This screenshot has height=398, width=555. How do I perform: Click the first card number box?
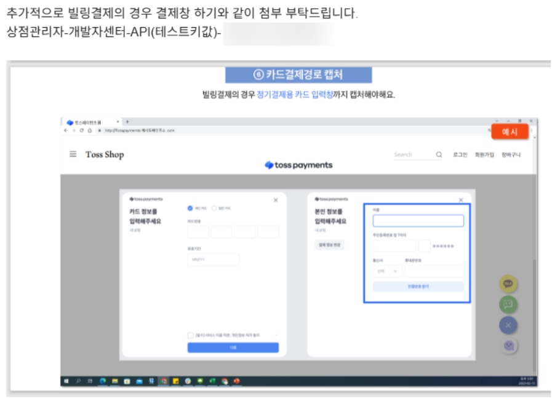(198, 233)
